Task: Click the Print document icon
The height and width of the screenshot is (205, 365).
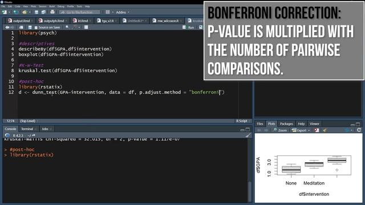Action: [x=52, y=12]
